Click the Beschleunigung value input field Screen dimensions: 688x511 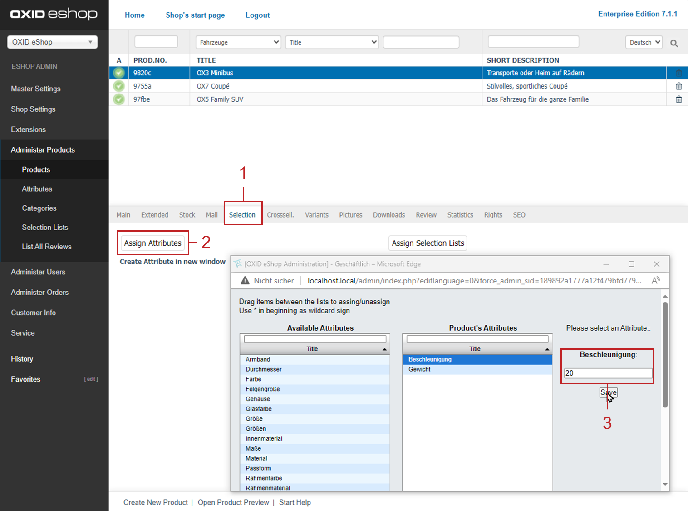pos(608,373)
